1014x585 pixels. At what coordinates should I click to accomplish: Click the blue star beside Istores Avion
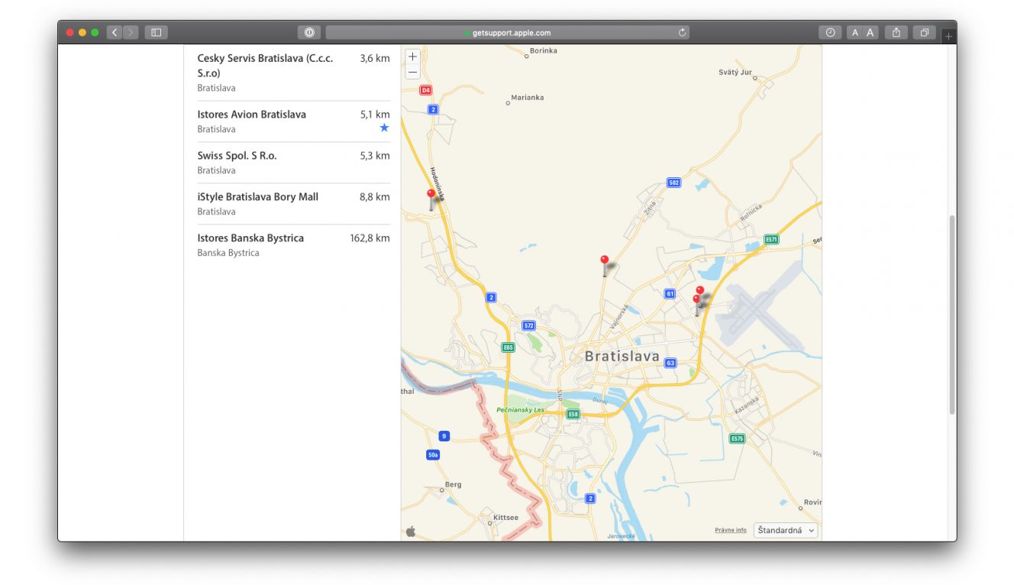[384, 128]
